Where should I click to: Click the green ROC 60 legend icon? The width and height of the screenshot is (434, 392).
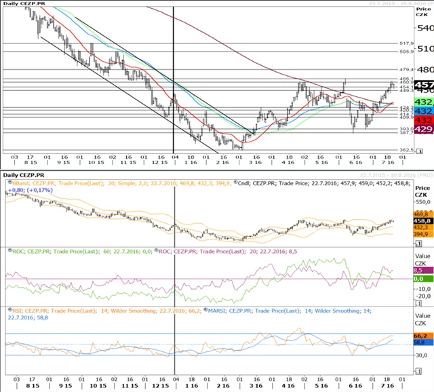pyautogui.click(x=7, y=251)
